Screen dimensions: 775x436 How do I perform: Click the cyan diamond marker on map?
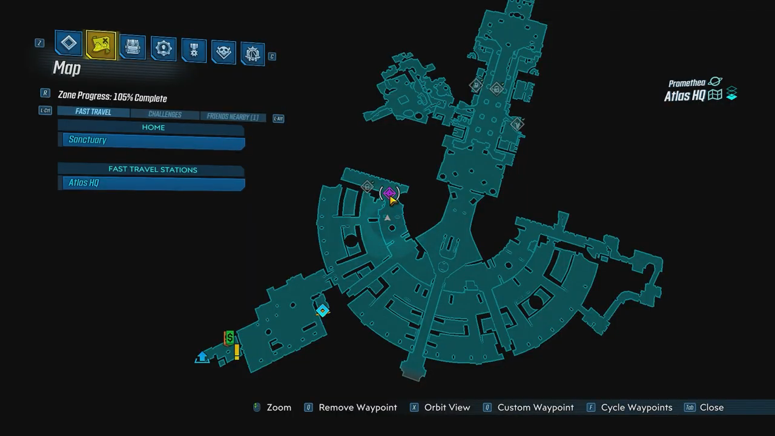point(323,311)
